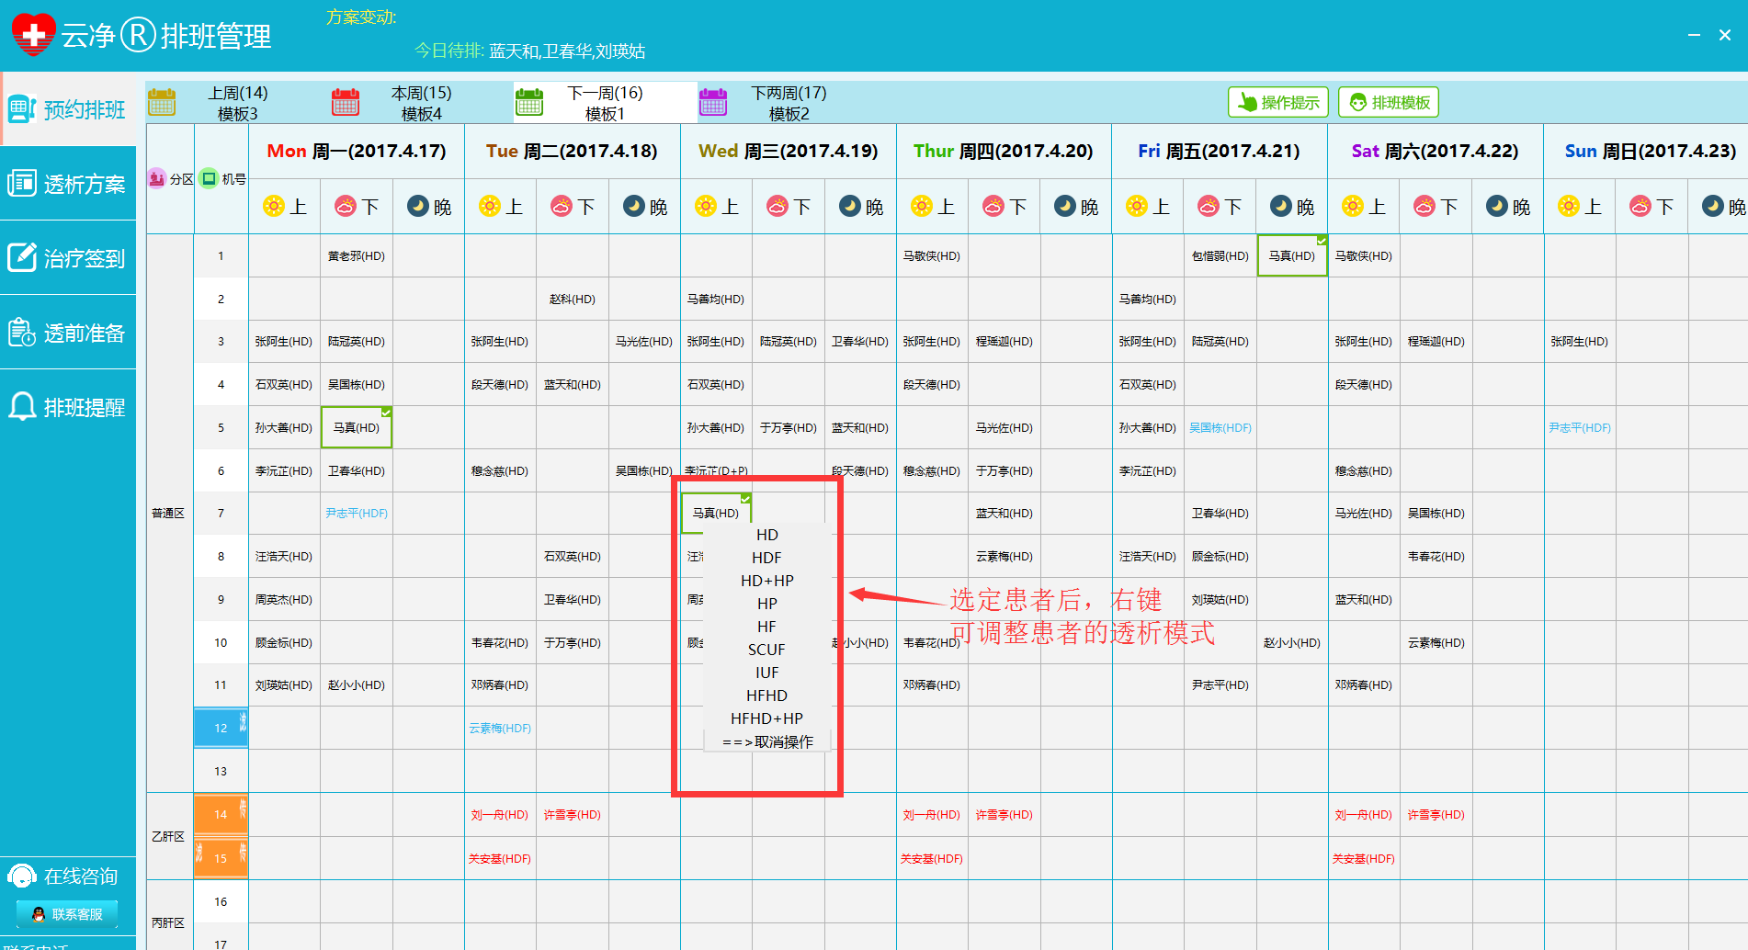1748x950 pixels.
Task: Select 下两周(17) 模板2 week tab
Action: pyautogui.click(x=789, y=103)
